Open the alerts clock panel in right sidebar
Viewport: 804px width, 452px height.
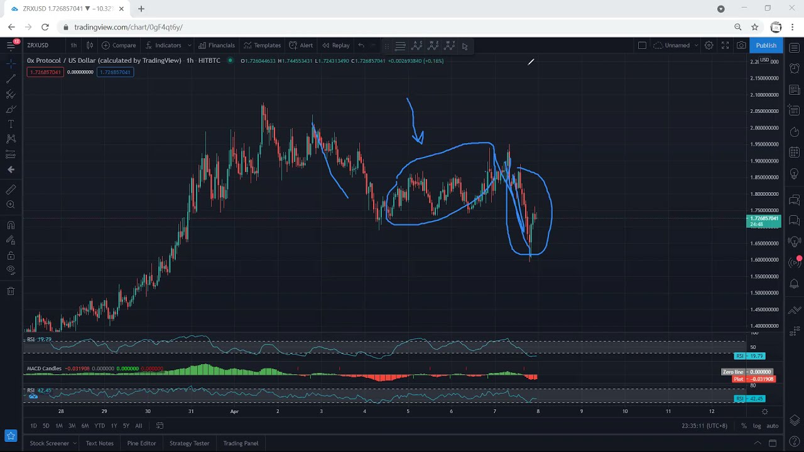(x=795, y=68)
